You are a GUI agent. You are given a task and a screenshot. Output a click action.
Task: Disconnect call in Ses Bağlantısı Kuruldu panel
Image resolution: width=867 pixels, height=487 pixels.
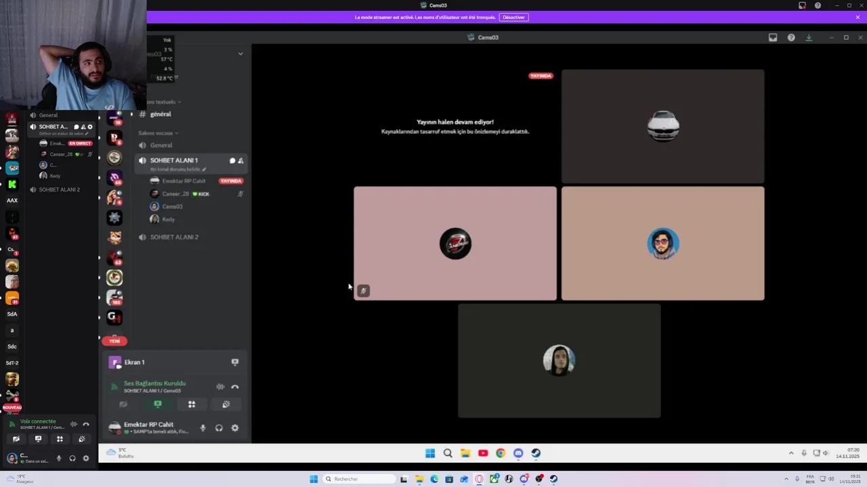tap(235, 387)
